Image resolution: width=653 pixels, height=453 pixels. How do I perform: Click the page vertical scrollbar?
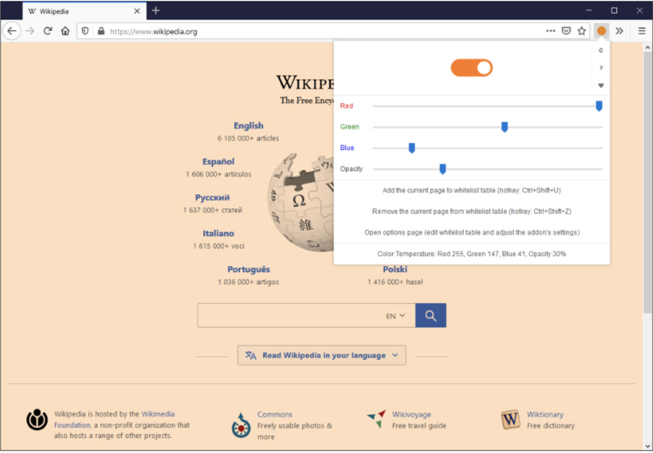[x=647, y=183]
